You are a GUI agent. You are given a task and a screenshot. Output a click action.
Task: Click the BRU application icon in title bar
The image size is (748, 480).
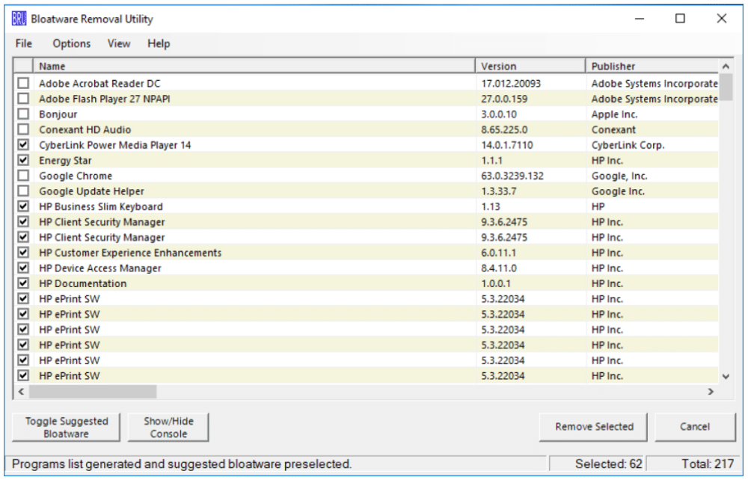[x=19, y=19]
